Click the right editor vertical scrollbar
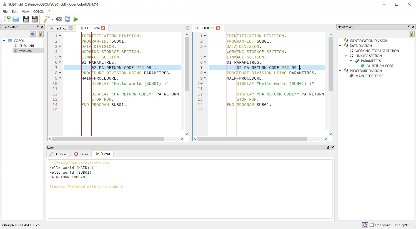 click(330, 64)
